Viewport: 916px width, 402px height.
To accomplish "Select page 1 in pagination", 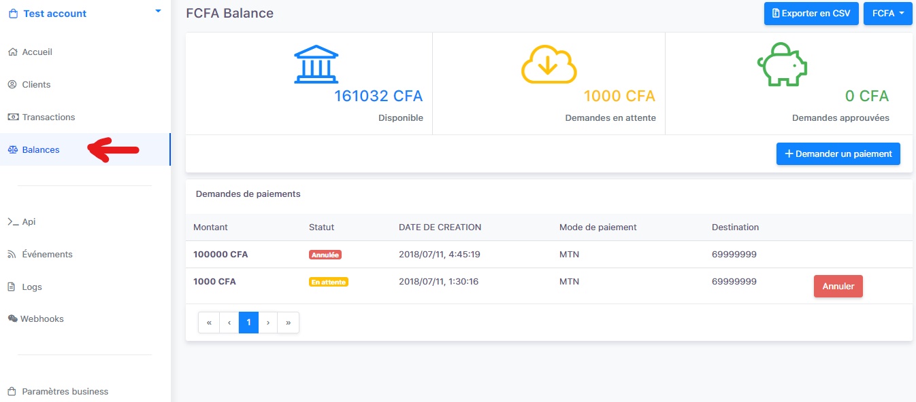I will (249, 323).
